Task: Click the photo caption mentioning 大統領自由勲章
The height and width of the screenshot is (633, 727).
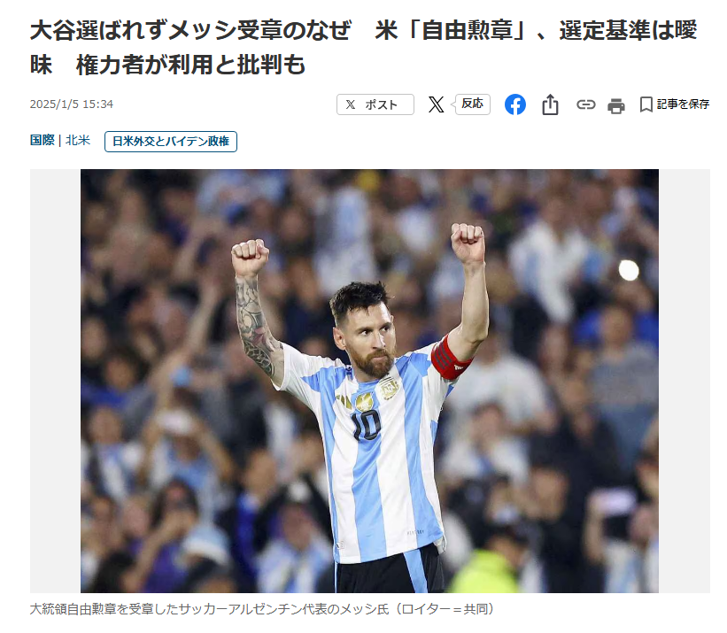Action: (x=262, y=609)
